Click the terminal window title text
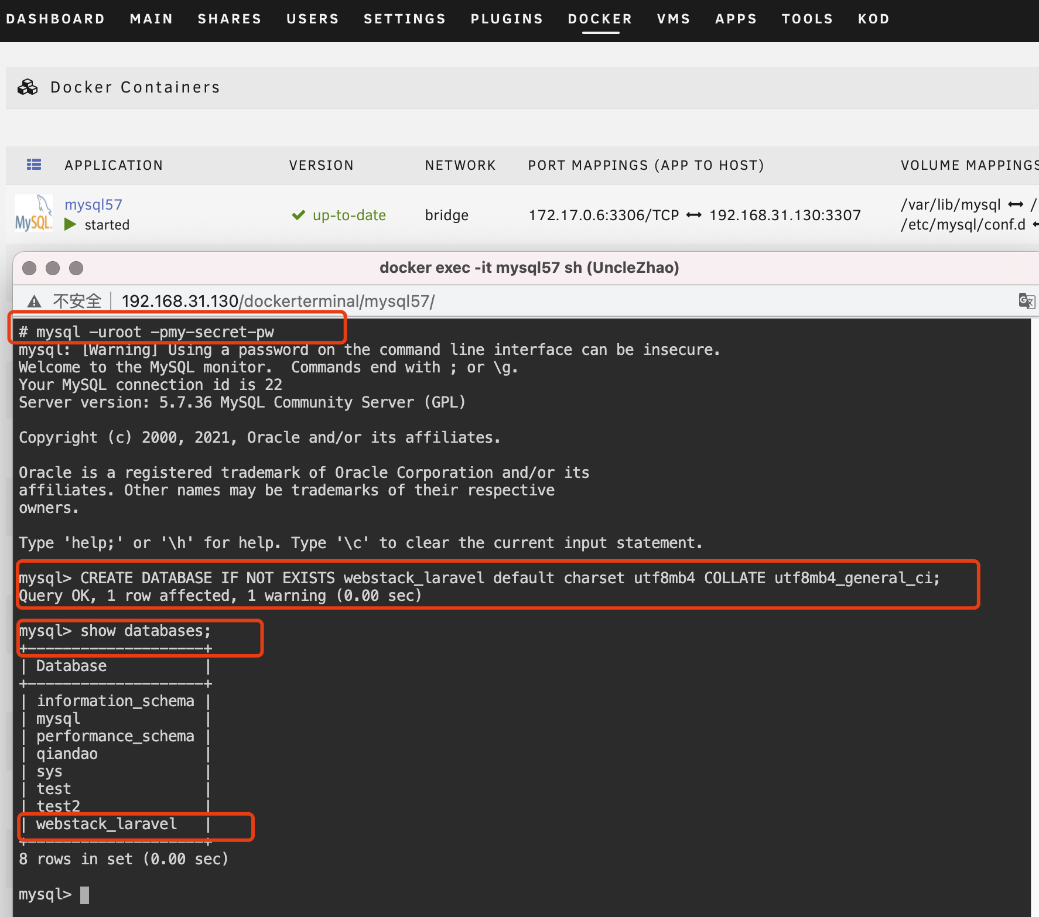 (529, 268)
